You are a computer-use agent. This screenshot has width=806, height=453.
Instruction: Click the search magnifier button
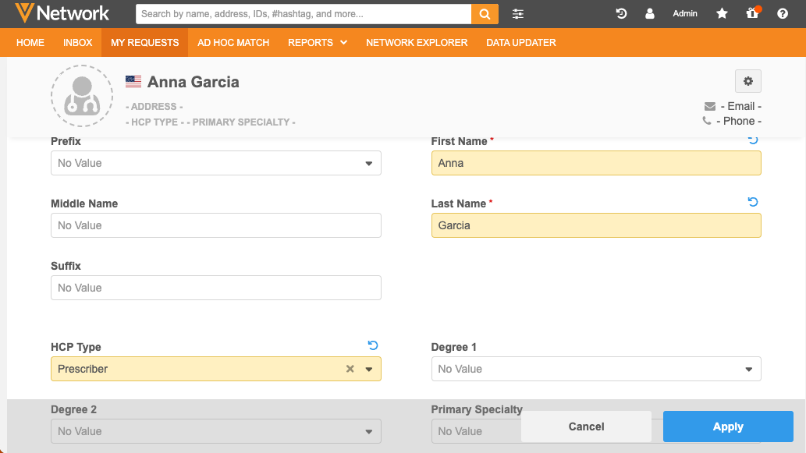pyautogui.click(x=484, y=14)
